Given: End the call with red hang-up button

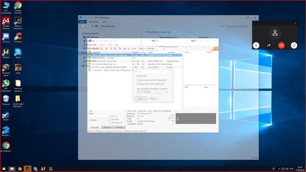Looking at the screenshot, I should pos(281,45).
